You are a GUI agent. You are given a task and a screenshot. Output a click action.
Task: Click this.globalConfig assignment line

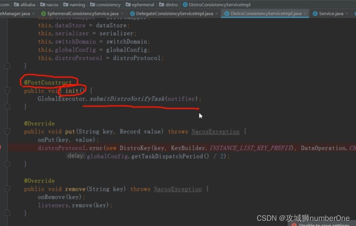pyautogui.click(x=94, y=50)
